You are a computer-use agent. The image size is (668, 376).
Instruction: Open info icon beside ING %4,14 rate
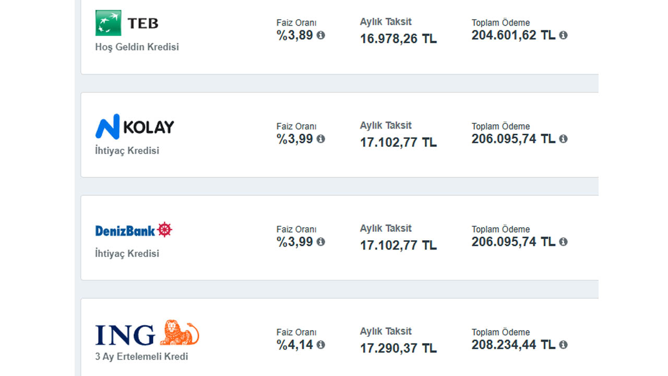pos(321,345)
